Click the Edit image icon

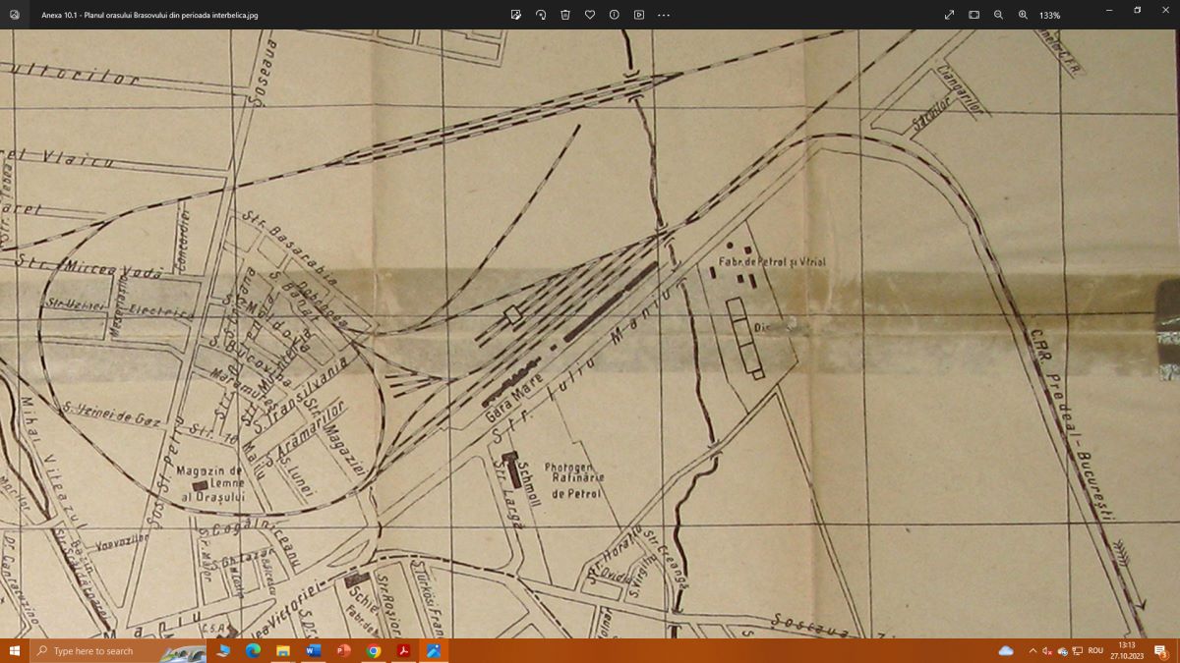tap(516, 15)
